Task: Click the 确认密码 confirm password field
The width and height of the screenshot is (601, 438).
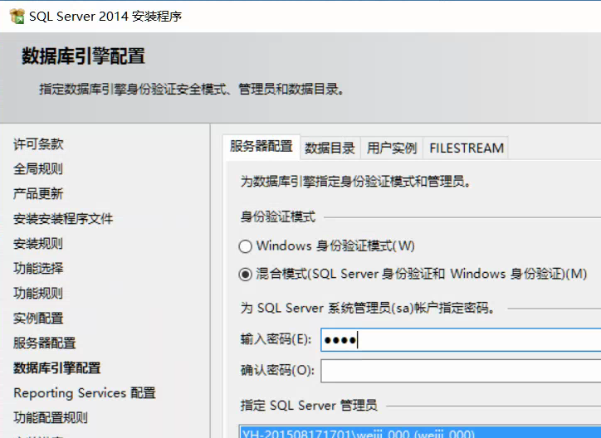Action: tap(460, 370)
